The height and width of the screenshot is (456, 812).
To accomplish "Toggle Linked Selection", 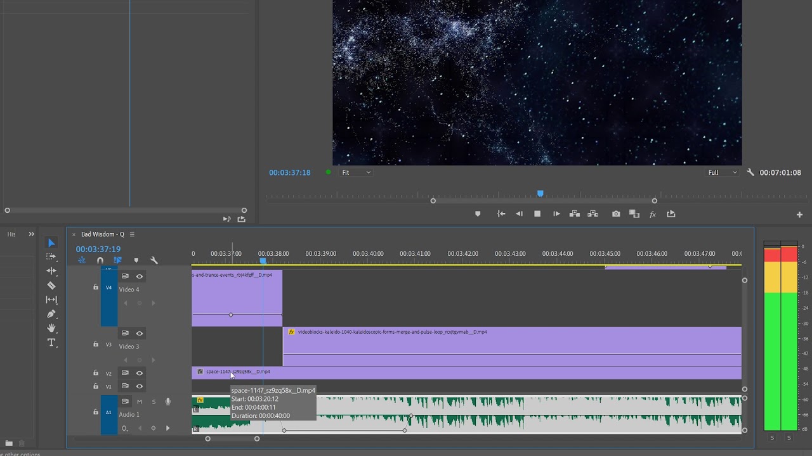I will 118,260.
